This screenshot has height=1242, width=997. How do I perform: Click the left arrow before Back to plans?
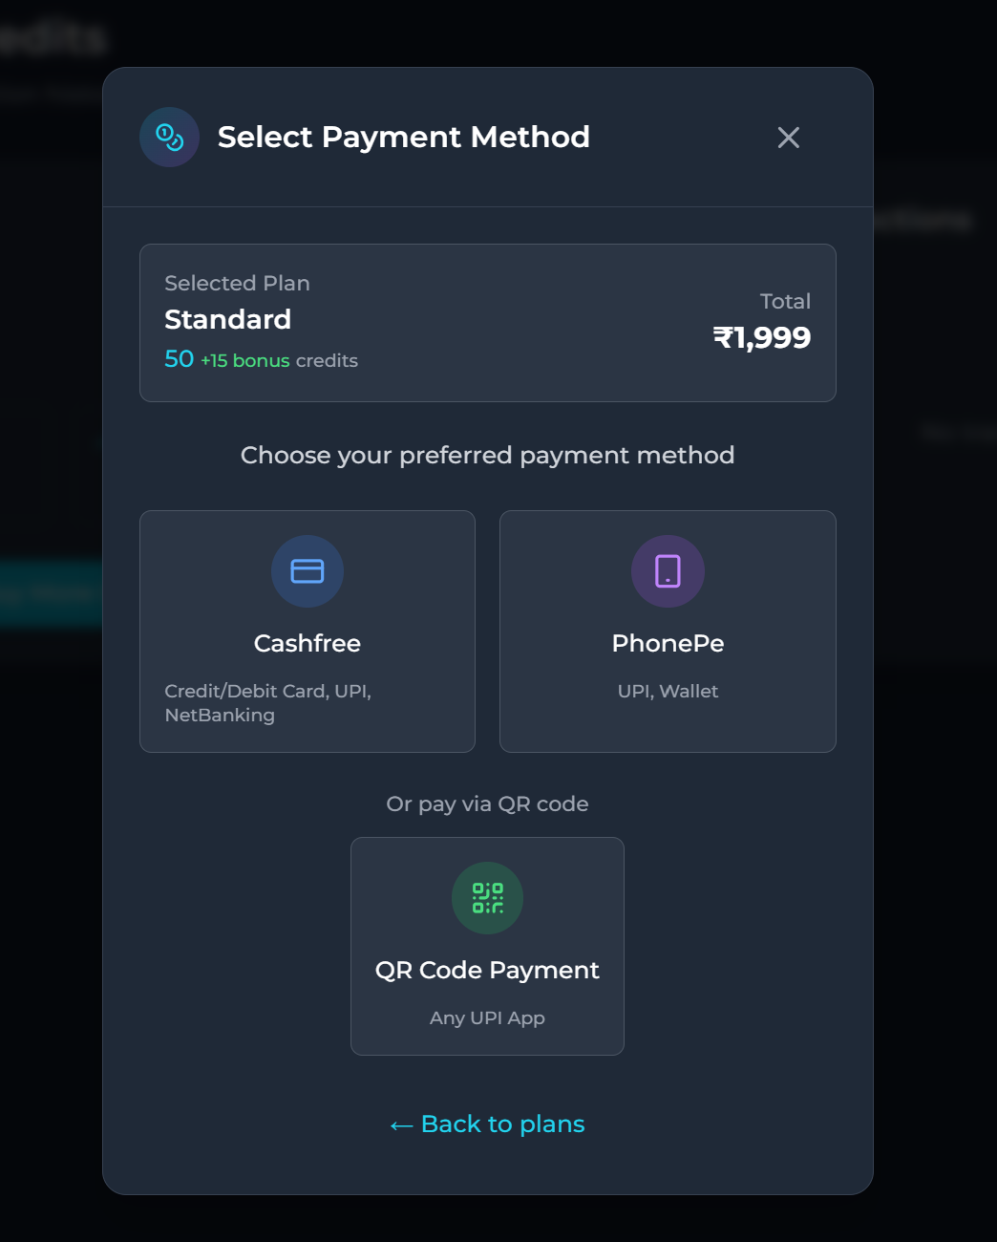click(401, 1125)
